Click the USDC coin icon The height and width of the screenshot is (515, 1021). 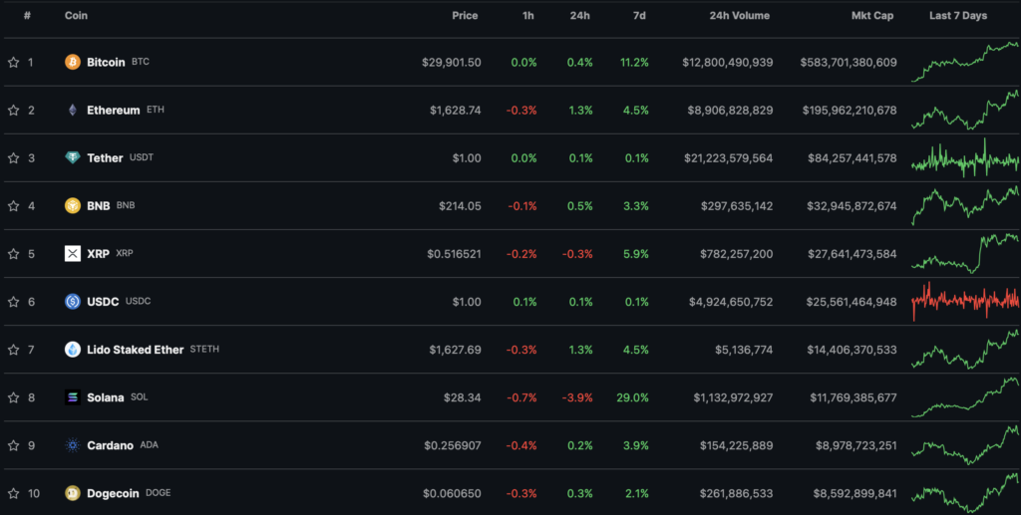(73, 302)
